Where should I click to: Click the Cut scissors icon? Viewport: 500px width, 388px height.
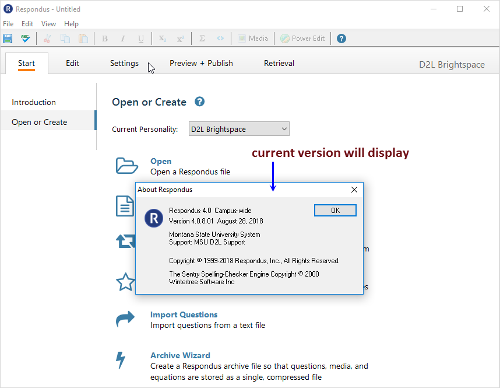(47, 39)
